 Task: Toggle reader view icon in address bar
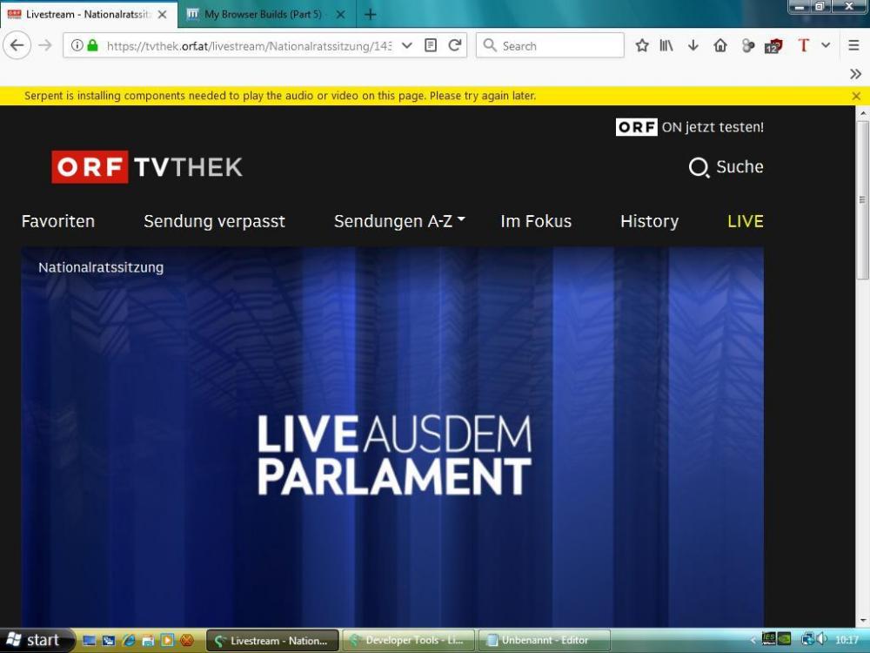[431, 45]
